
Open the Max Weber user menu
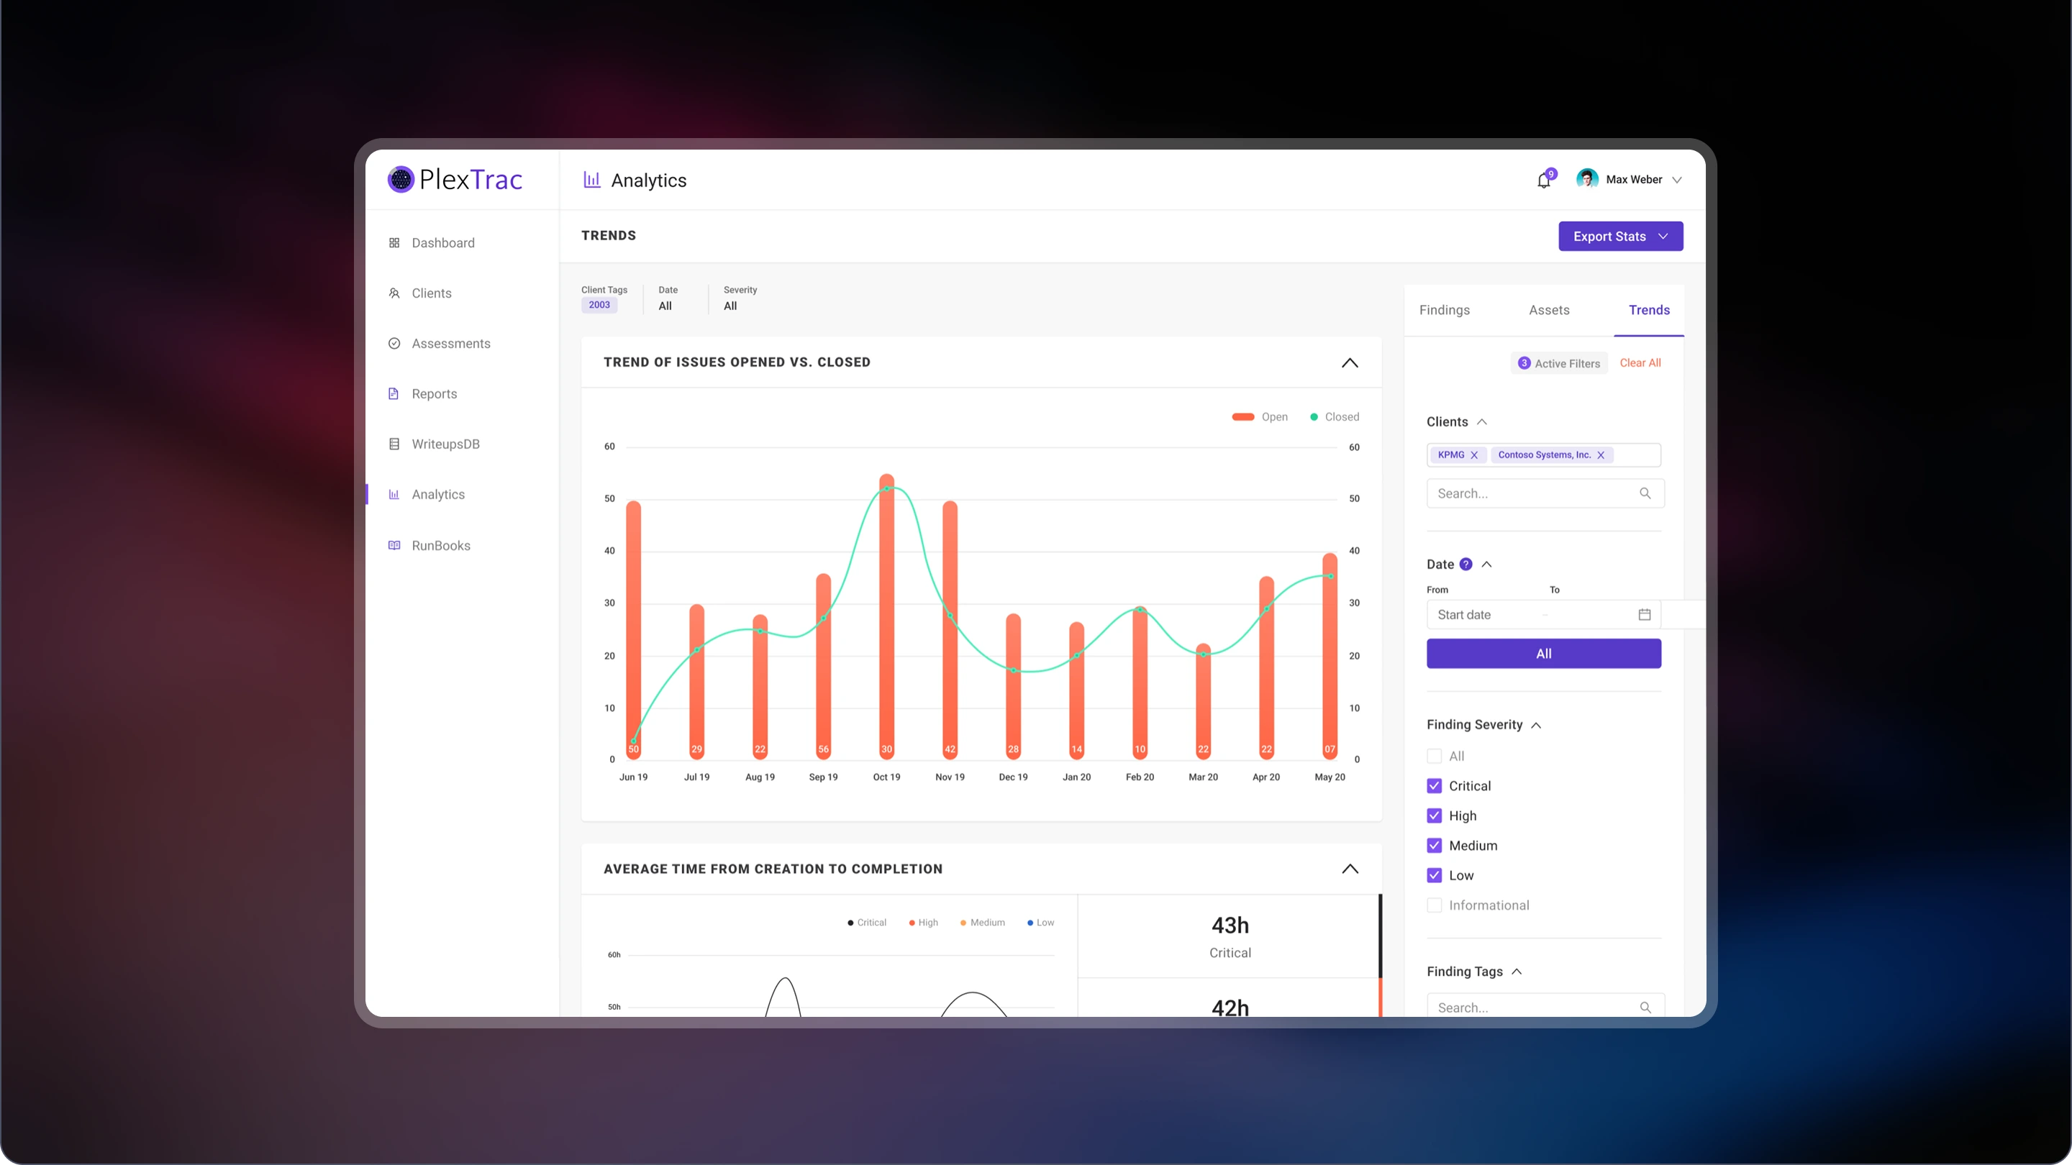(1633, 179)
